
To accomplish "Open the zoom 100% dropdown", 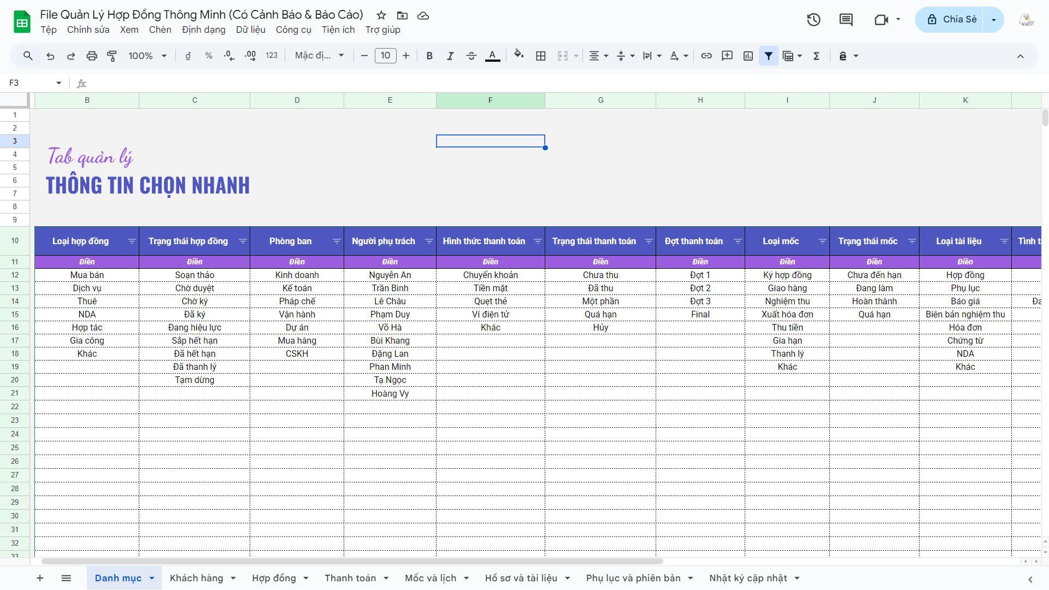I will pos(147,56).
